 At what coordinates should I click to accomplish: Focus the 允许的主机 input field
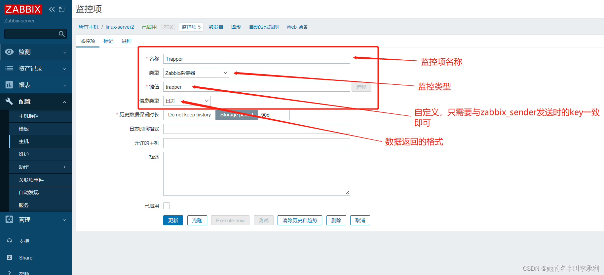[x=257, y=143]
